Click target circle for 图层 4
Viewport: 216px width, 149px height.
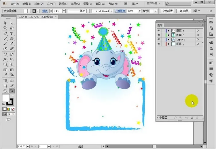[x=198, y=31]
